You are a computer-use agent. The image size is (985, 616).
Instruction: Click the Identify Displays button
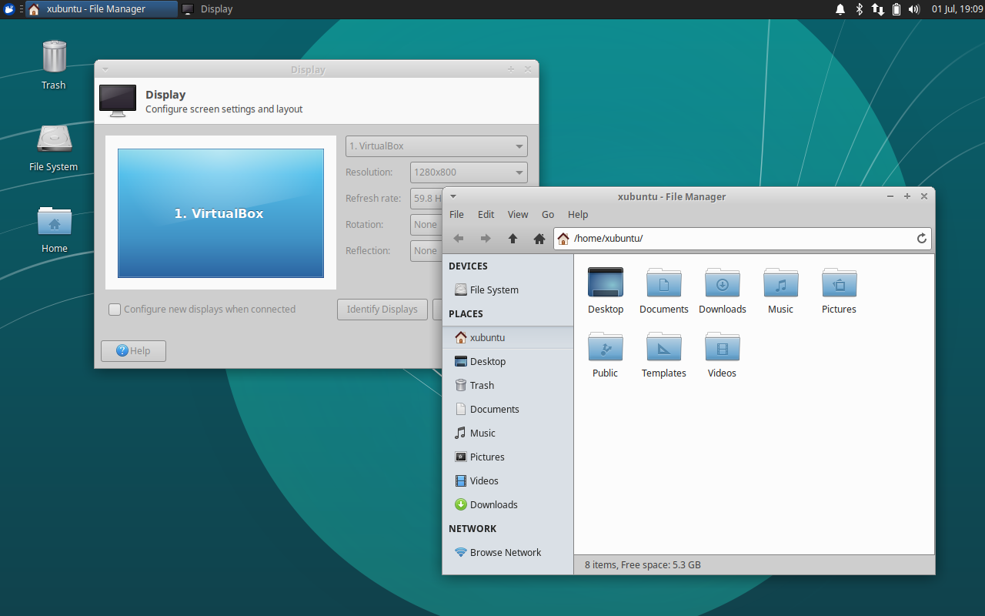tap(382, 309)
